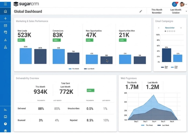The image size is (188, 134).
Task: Select Last Month October period
Action: (176, 11)
